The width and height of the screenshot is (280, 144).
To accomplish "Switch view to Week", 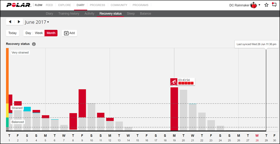I will click(x=39, y=33).
